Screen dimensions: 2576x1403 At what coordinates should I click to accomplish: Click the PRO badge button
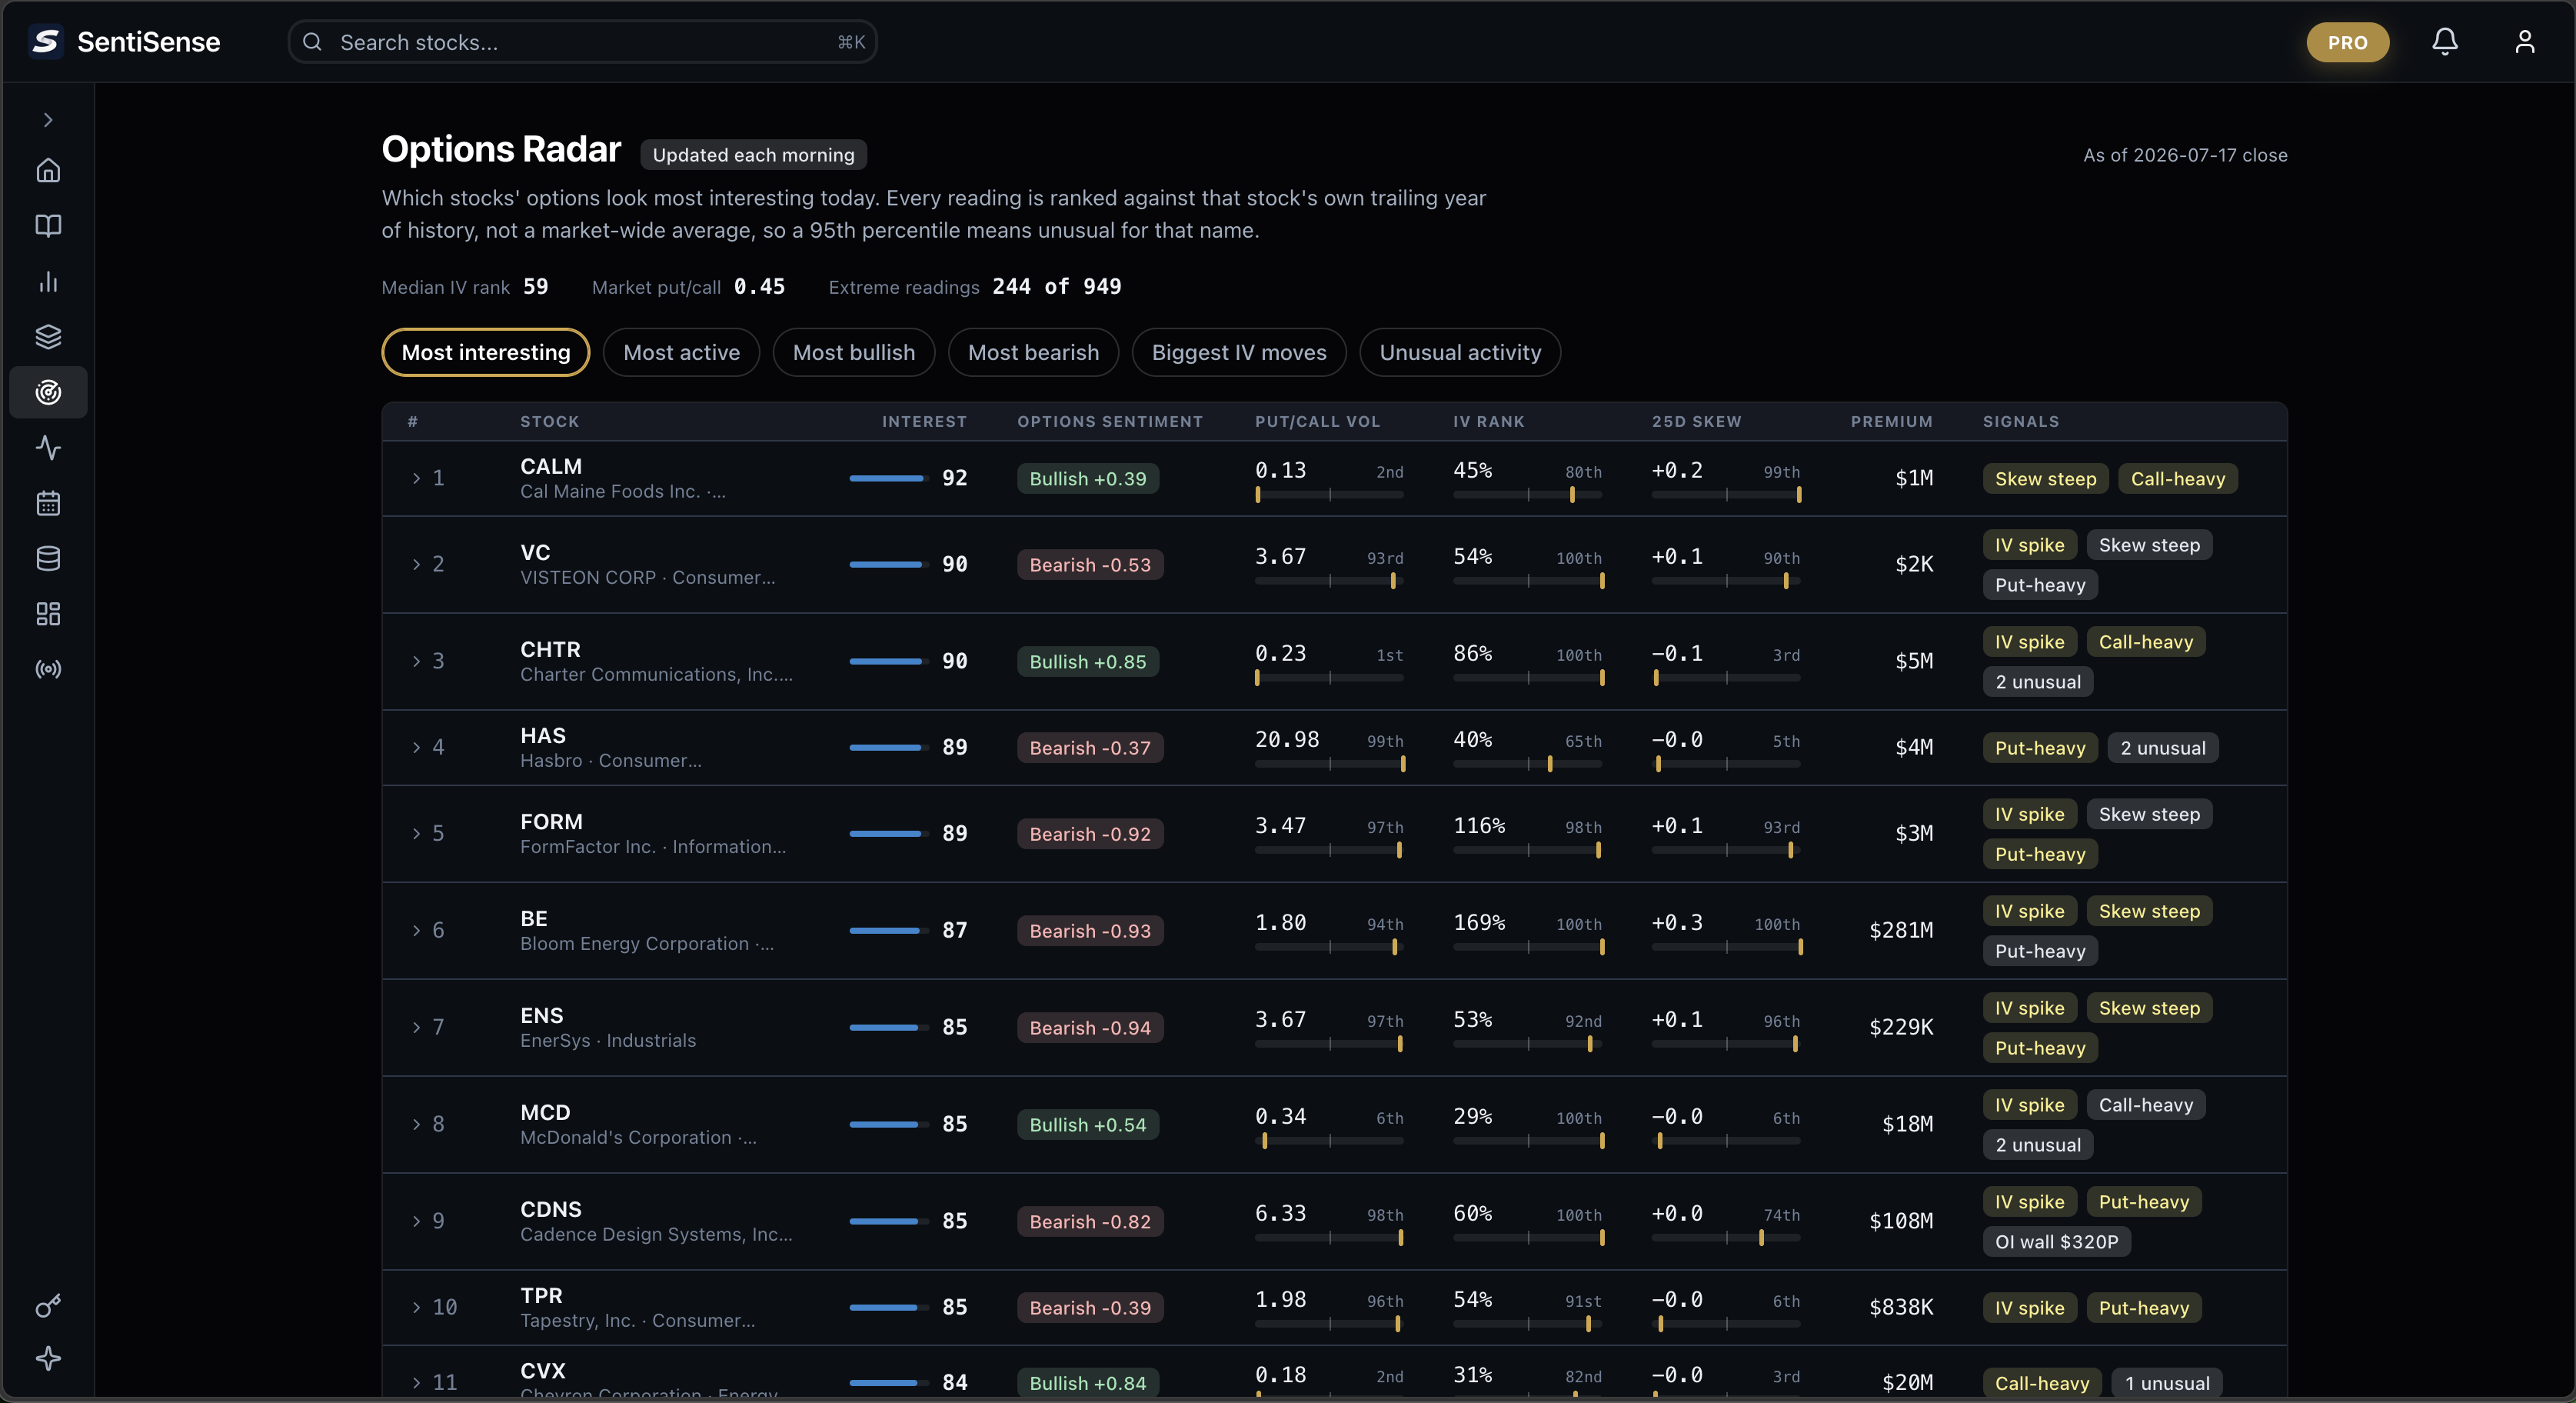tap(2348, 42)
